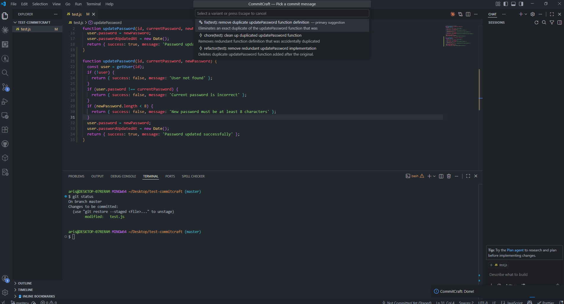The width and height of the screenshot is (564, 304).
Task: Open Explorer Views and More Actions ellipsis
Action: coord(56,14)
